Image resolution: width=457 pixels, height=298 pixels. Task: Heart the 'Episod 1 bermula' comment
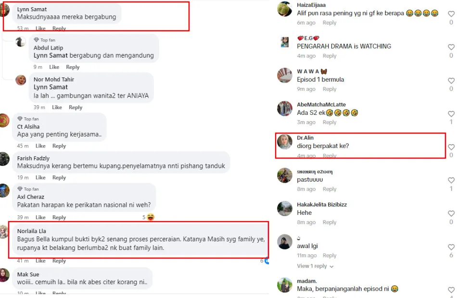(451, 80)
